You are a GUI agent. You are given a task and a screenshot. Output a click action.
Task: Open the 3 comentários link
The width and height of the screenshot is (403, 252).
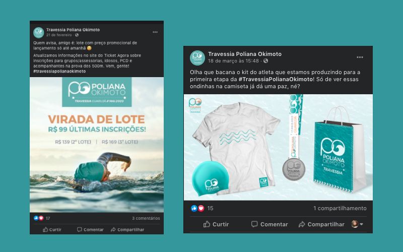click(146, 218)
